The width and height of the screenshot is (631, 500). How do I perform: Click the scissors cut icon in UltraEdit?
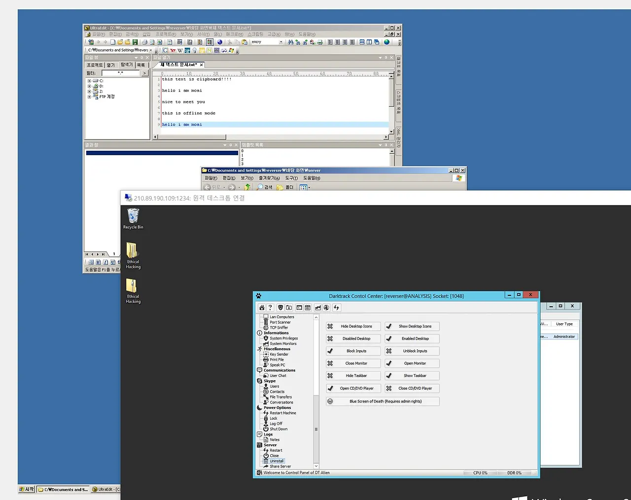[230, 42]
